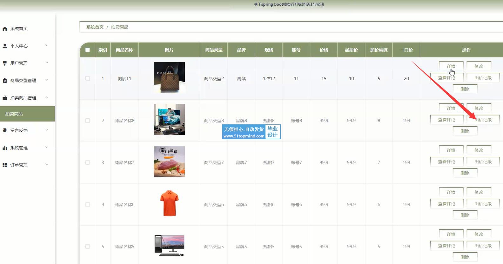Click 修改 for 商品名称6 row

pos(479,192)
